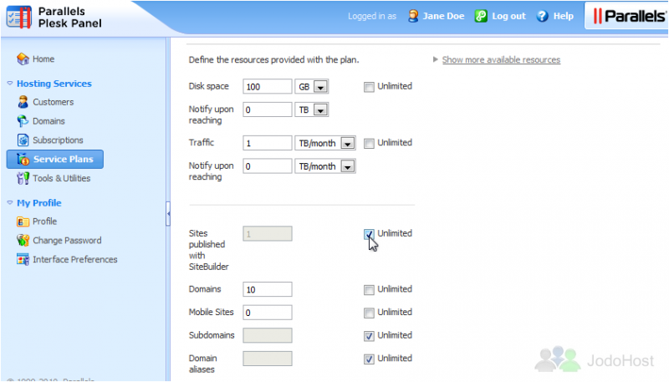Click the My Profile heading
669x382 pixels.
[x=38, y=203]
